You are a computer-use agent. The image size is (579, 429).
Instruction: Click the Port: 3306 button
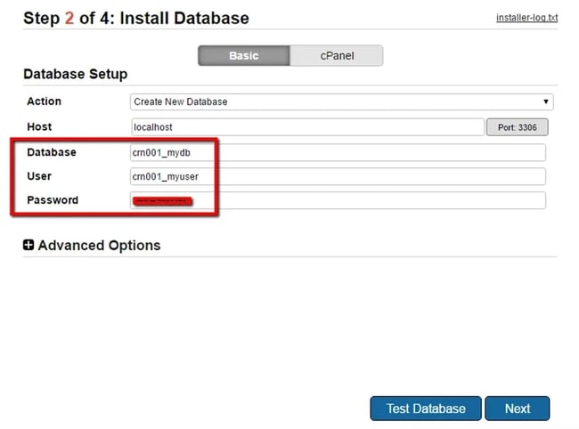point(517,127)
